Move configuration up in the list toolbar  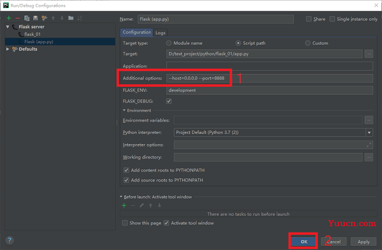tap(53, 18)
